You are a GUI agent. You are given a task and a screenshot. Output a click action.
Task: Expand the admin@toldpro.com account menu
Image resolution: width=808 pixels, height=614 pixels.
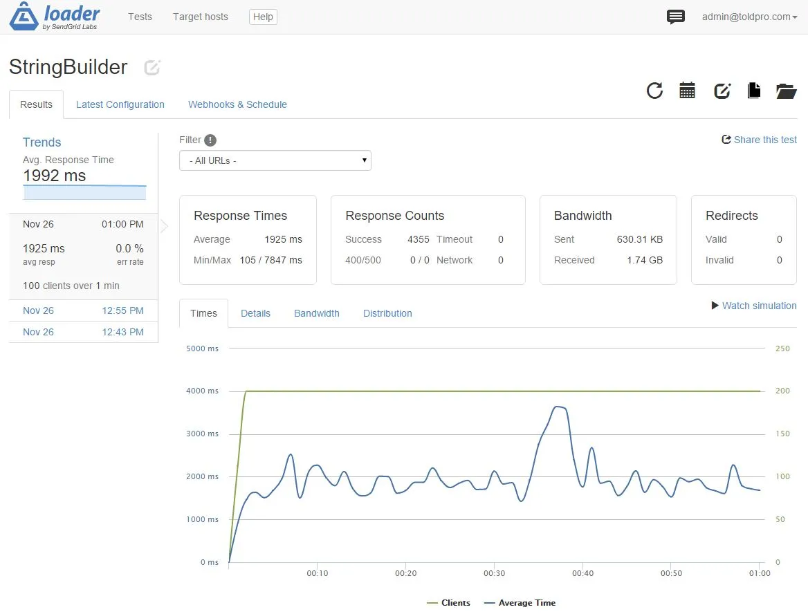[x=749, y=17]
